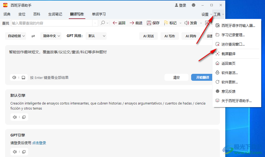Click the GPT引擎 heading text
Image resolution: width=265 pixels, height=157 pixels.
pyautogui.click(x=18, y=135)
